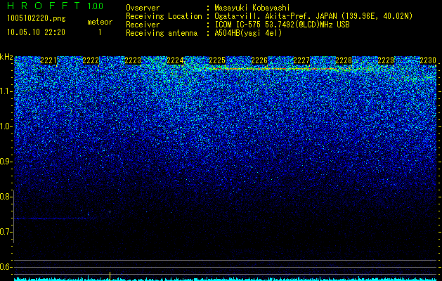
Task: Click the yellow spike in the bottom intensity strip
Action: click(110, 275)
